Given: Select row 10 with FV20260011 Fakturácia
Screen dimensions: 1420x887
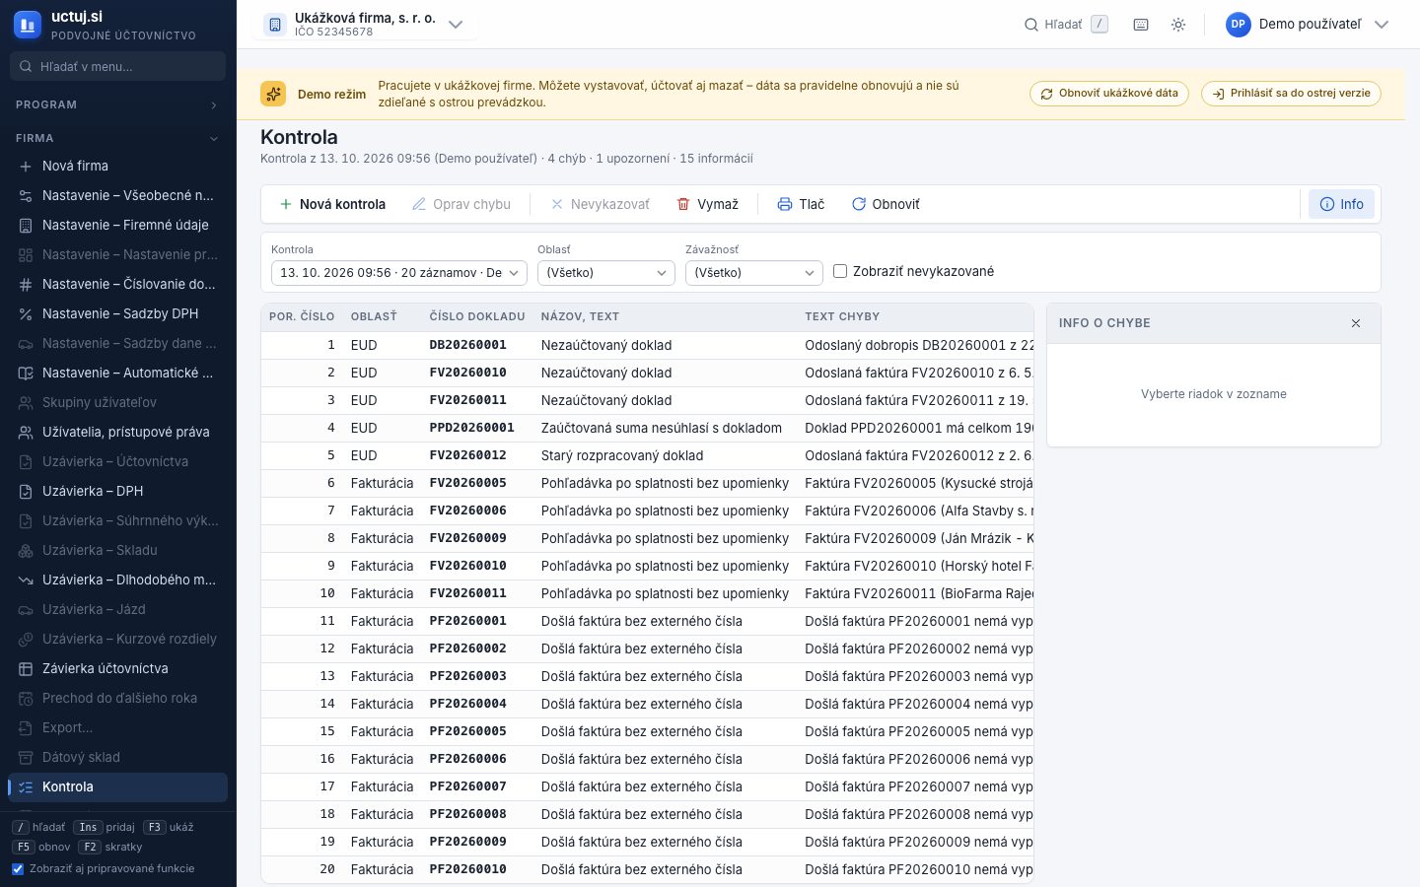Looking at the screenshot, I should 647,593.
